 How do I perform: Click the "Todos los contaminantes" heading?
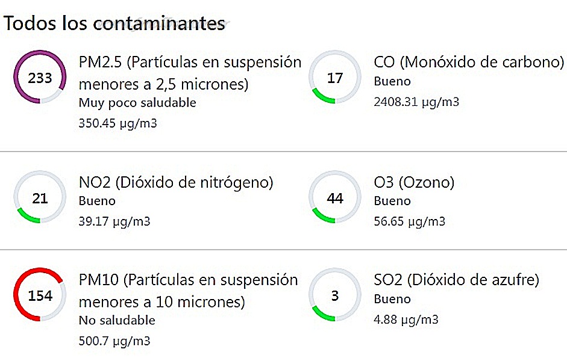(x=114, y=24)
